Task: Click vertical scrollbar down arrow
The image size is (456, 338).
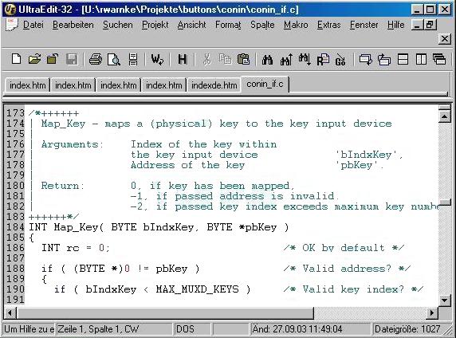Action: (444, 300)
